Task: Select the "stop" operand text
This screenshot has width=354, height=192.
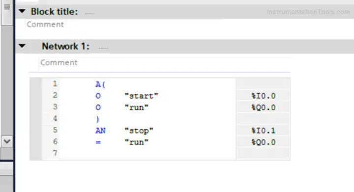Action: pos(139,131)
